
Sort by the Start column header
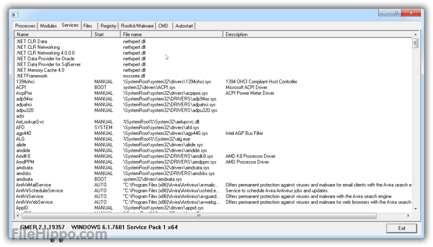pos(106,34)
